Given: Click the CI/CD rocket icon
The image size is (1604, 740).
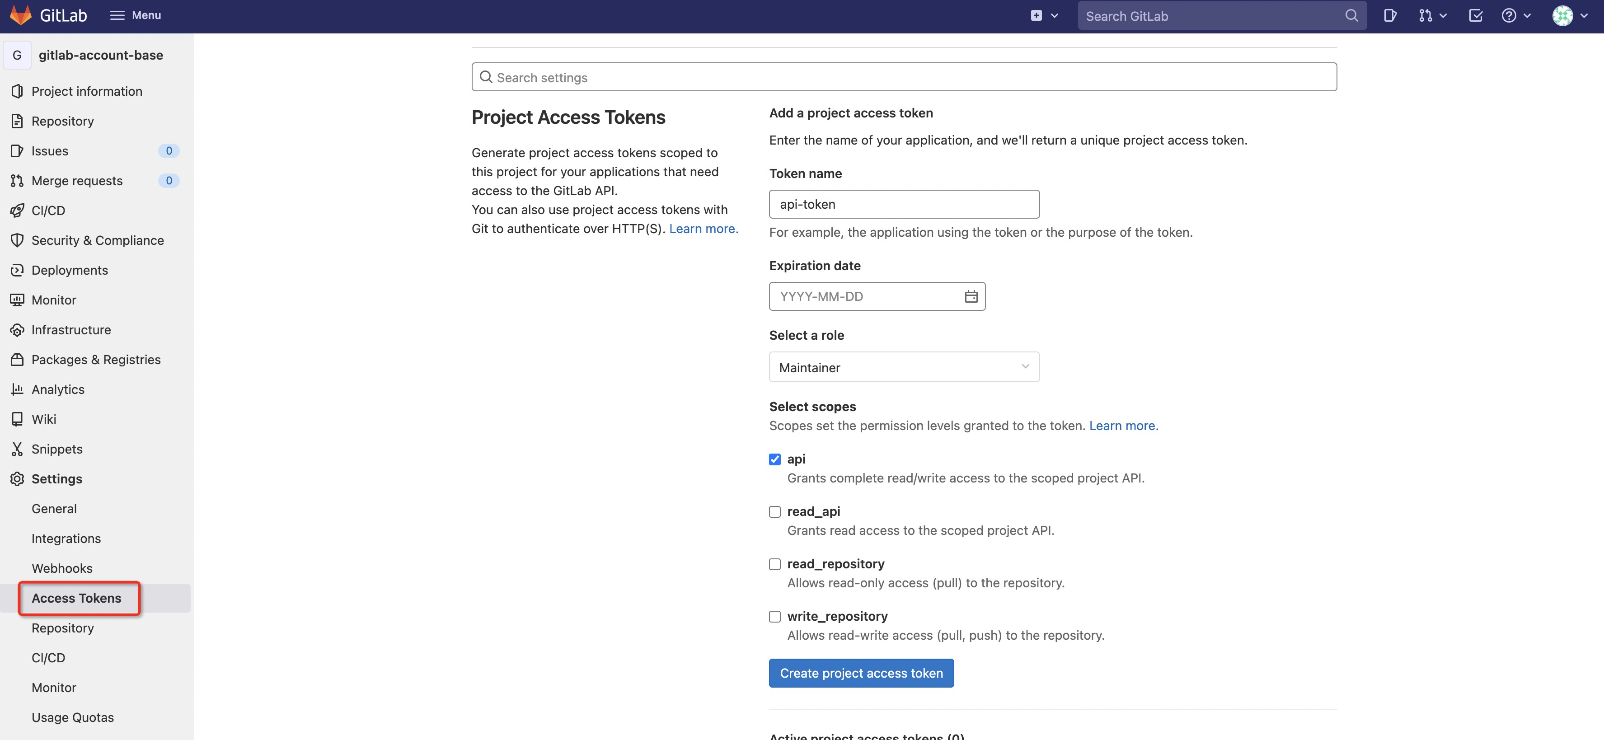Looking at the screenshot, I should [x=18, y=211].
